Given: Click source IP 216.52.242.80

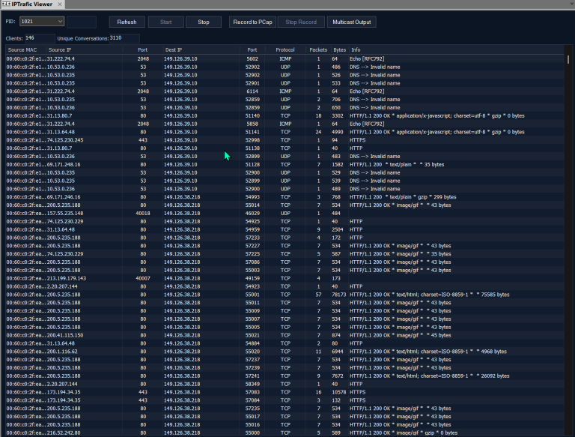Looking at the screenshot, I should pos(64,433).
